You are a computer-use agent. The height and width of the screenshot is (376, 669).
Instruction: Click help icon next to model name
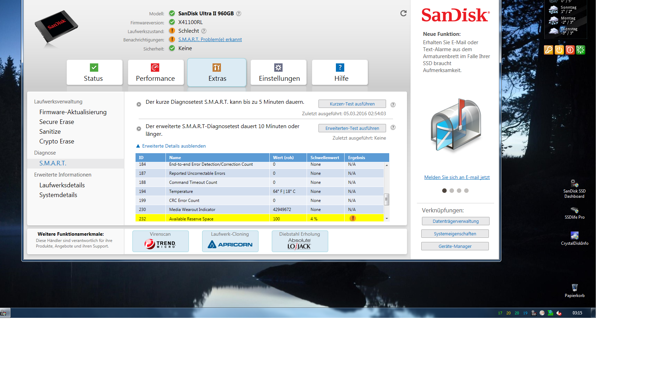tap(239, 14)
